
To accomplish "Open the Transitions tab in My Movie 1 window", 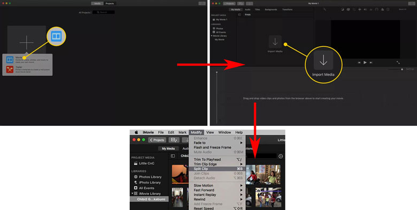I will click(x=287, y=10).
